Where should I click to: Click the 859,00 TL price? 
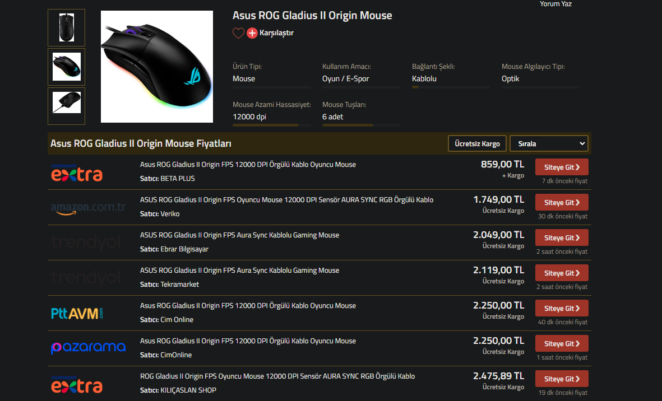502,165
